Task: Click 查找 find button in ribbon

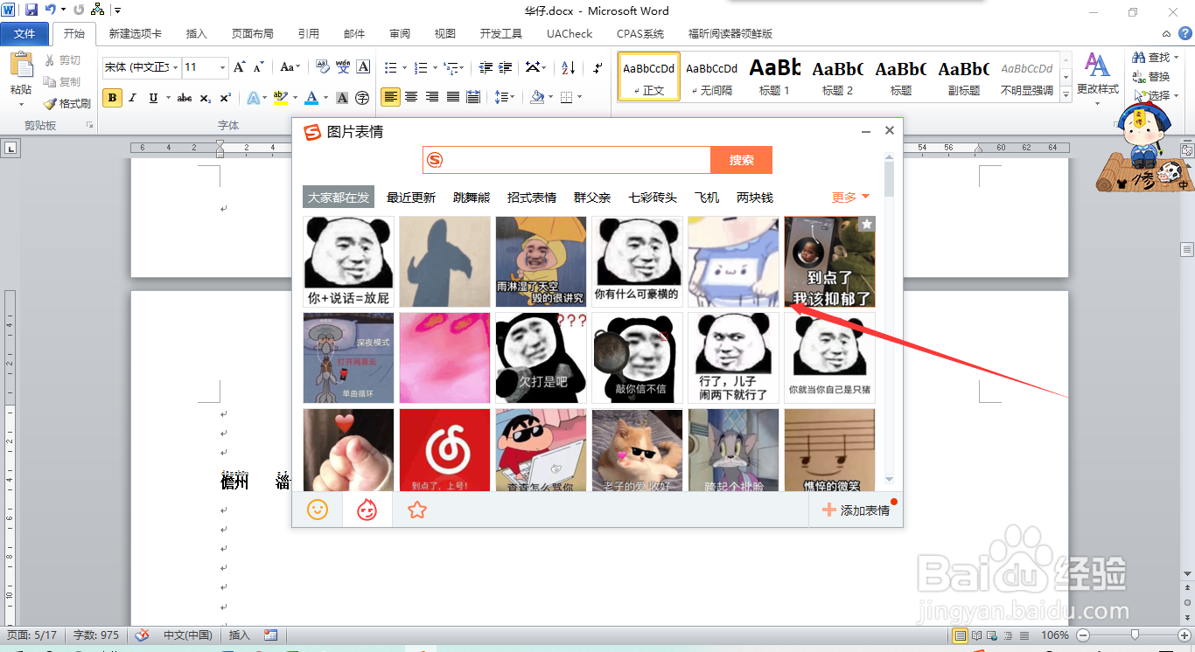Action: tap(1152, 58)
